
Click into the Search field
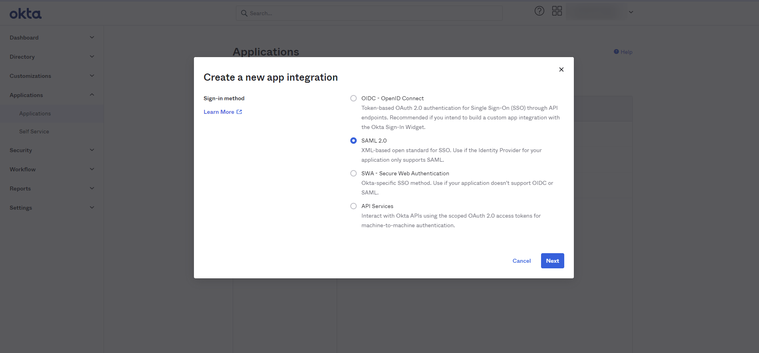[x=372, y=13]
